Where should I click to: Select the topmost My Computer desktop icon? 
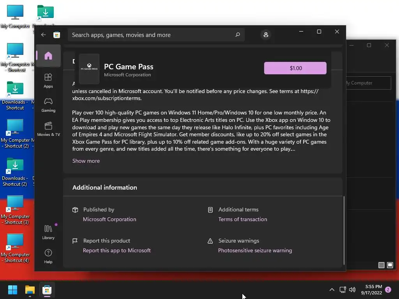(15, 16)
